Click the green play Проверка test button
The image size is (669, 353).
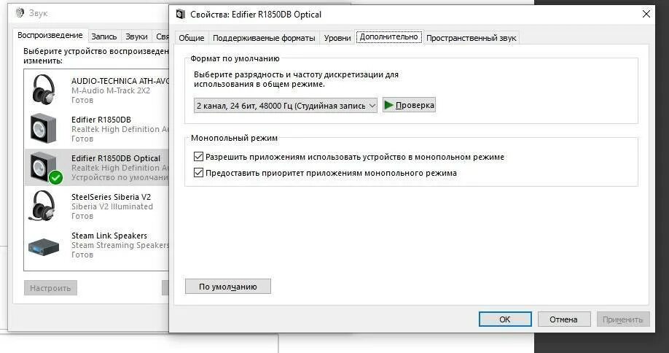(x=409, y=105)
